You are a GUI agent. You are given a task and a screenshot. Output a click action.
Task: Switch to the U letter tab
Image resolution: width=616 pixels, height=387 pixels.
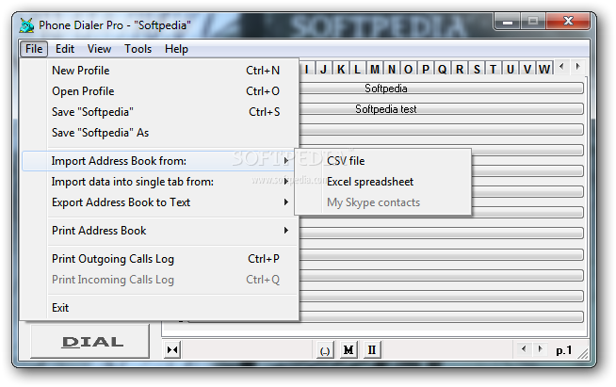click(511, 69)
